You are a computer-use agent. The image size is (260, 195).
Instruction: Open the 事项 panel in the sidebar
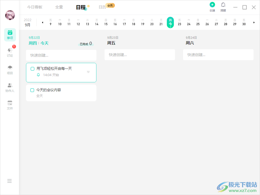(x=10, y=35)
